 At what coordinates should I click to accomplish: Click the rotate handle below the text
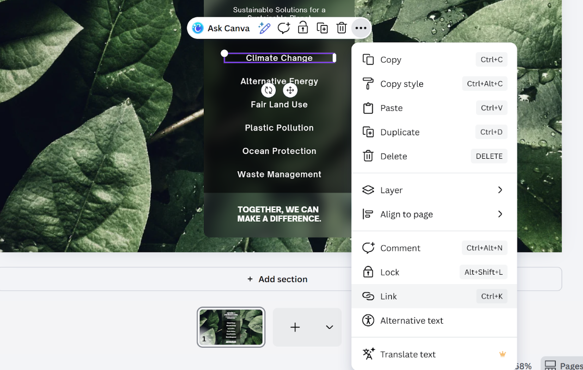(x=269, y=90)
